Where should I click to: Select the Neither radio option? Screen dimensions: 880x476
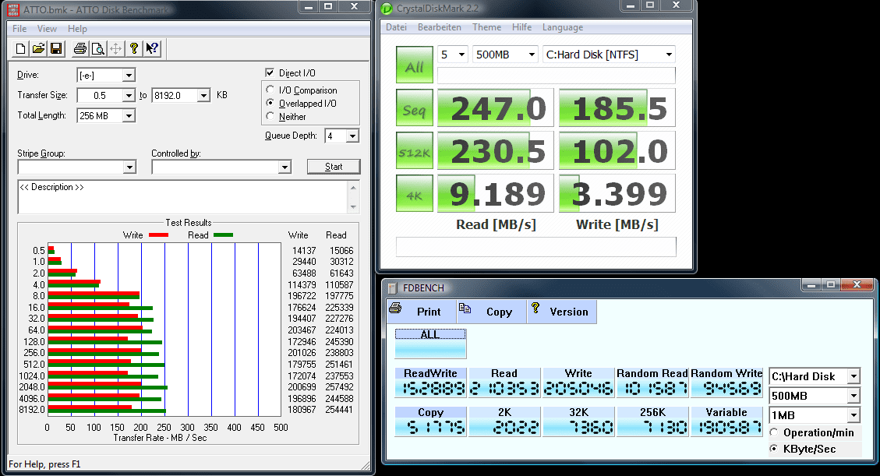[x=270, y=117]
